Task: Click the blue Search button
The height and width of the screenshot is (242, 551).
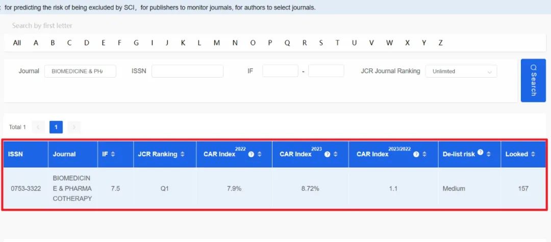Action: (x=533, y=80)
